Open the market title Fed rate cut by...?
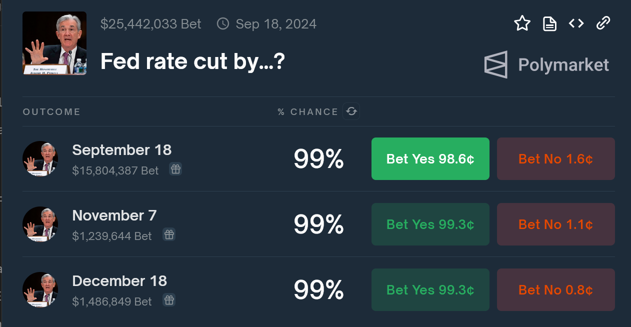 [x=192, y=61]
